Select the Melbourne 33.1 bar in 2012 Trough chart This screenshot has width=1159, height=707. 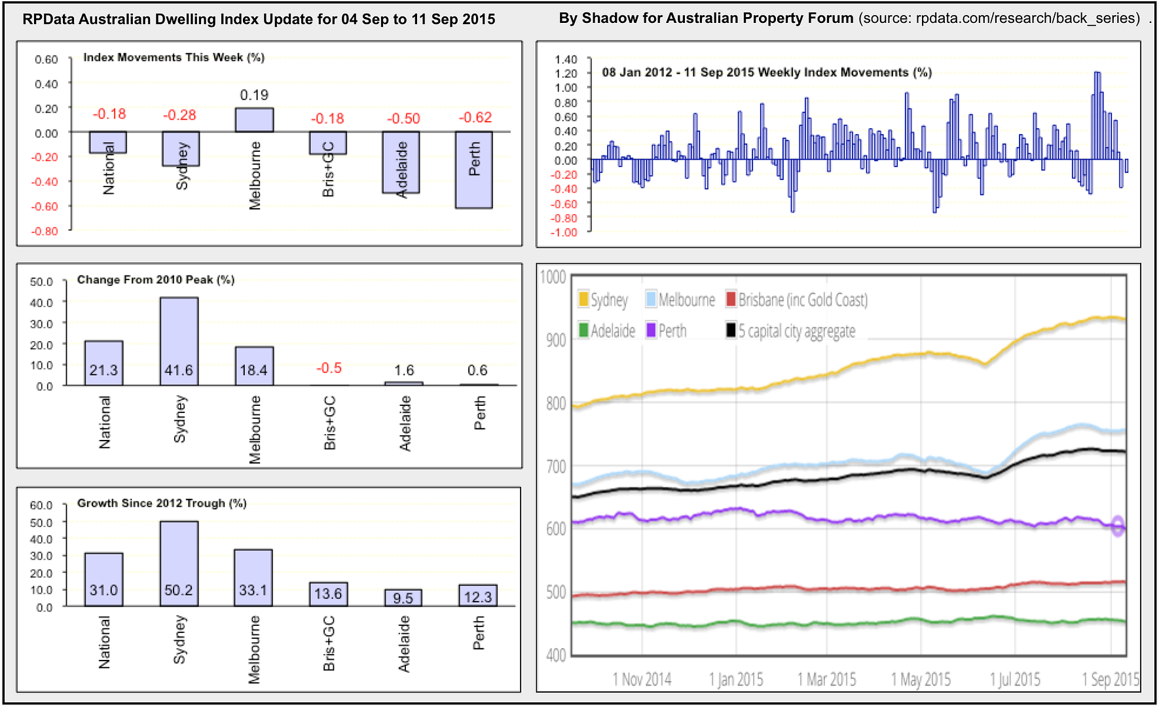253,578
